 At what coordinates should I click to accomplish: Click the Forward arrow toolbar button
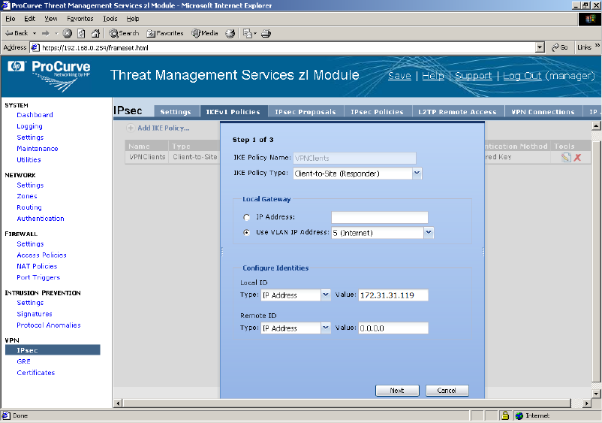point(46,33)
